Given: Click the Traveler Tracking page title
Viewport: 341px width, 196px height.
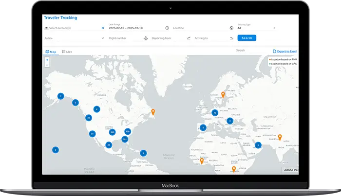Looking at the screenshot, I should point(60,18).
